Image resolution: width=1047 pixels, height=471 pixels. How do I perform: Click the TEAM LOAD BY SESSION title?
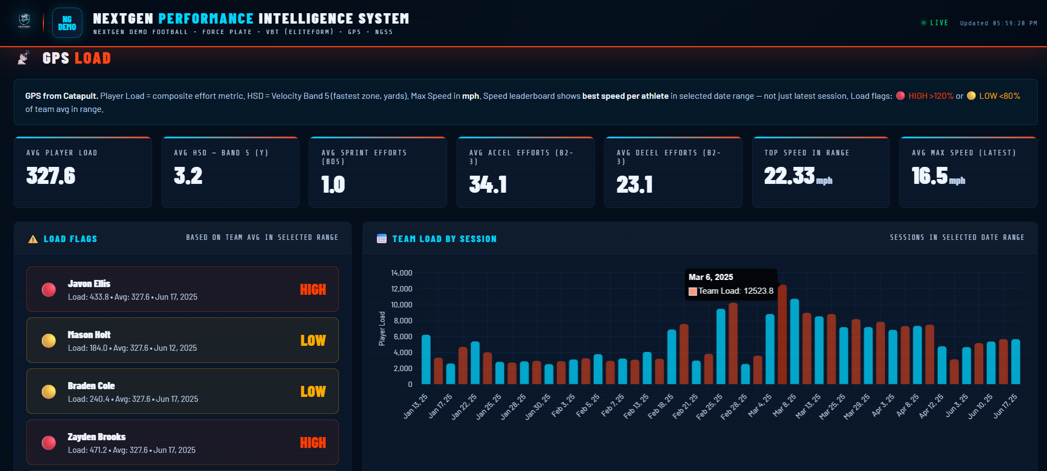(x=444, y=239)
